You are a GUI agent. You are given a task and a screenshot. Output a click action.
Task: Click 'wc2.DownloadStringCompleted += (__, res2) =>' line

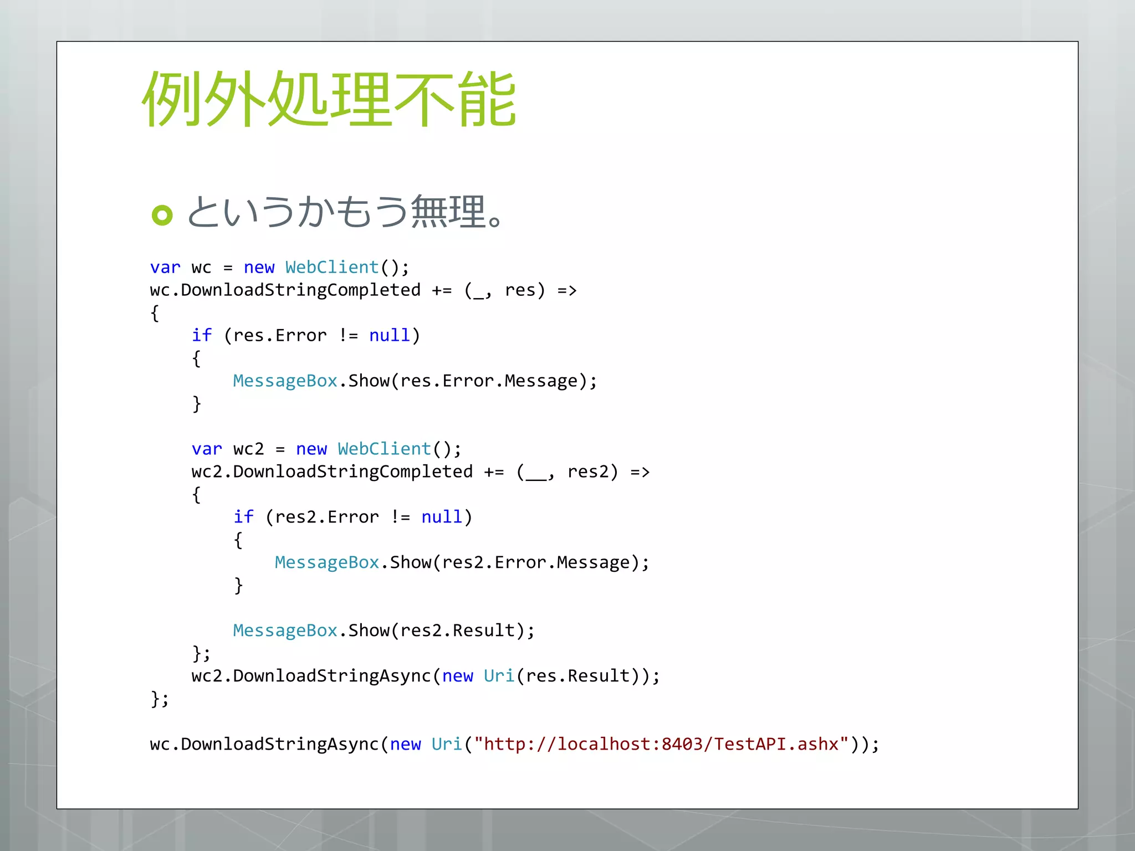tap(421, 472)
